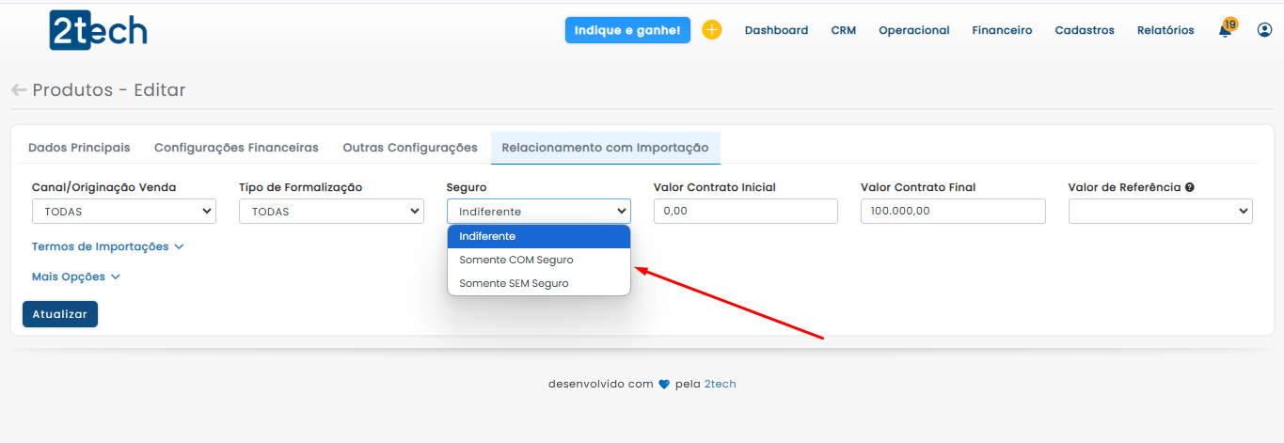Click the Valor Contrato Final field
The height and width of the screenshot is (443, 1284).
(x=952, y=212)
